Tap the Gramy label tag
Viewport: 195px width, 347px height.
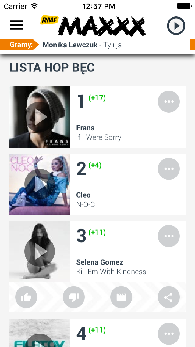[x=21, y=45]
